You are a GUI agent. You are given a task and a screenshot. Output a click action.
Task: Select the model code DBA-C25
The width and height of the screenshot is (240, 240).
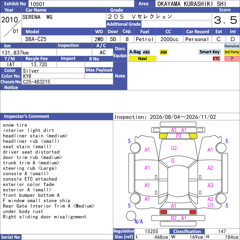36,39
